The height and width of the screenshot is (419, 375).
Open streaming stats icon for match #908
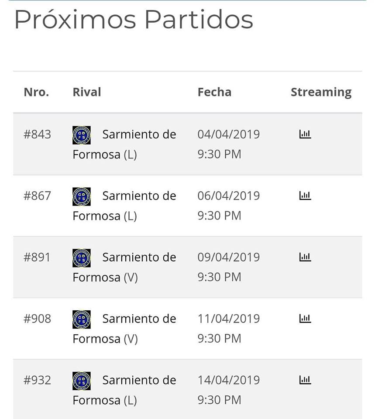305,318
